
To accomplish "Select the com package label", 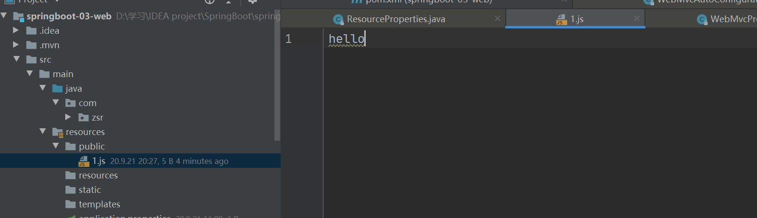I will pyautogui.click(x=87, y=103).
